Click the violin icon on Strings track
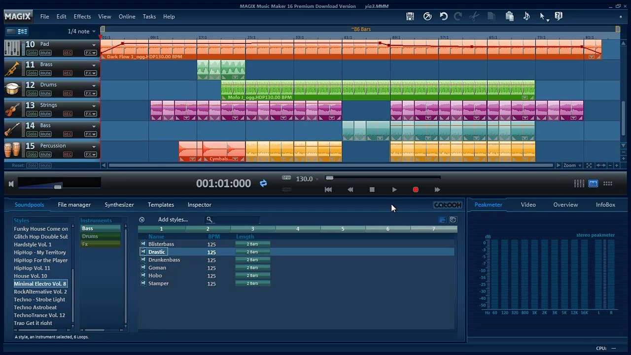This screenshot has width=631, height=355. (12, 109)
